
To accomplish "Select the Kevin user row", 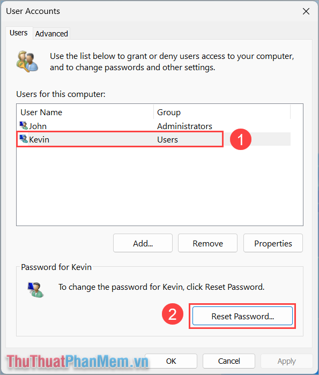I will coord(154,139).
